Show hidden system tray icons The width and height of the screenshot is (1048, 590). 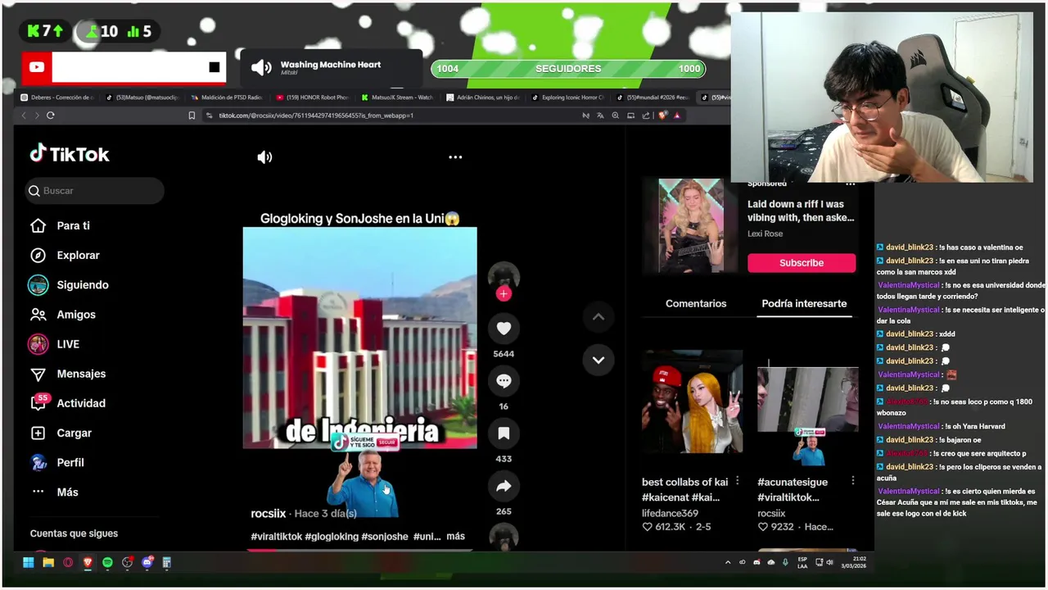pyautogui.click(x=728, y=562)
